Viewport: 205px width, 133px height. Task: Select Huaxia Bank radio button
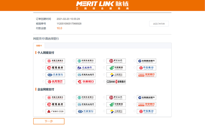pos(74,81)
